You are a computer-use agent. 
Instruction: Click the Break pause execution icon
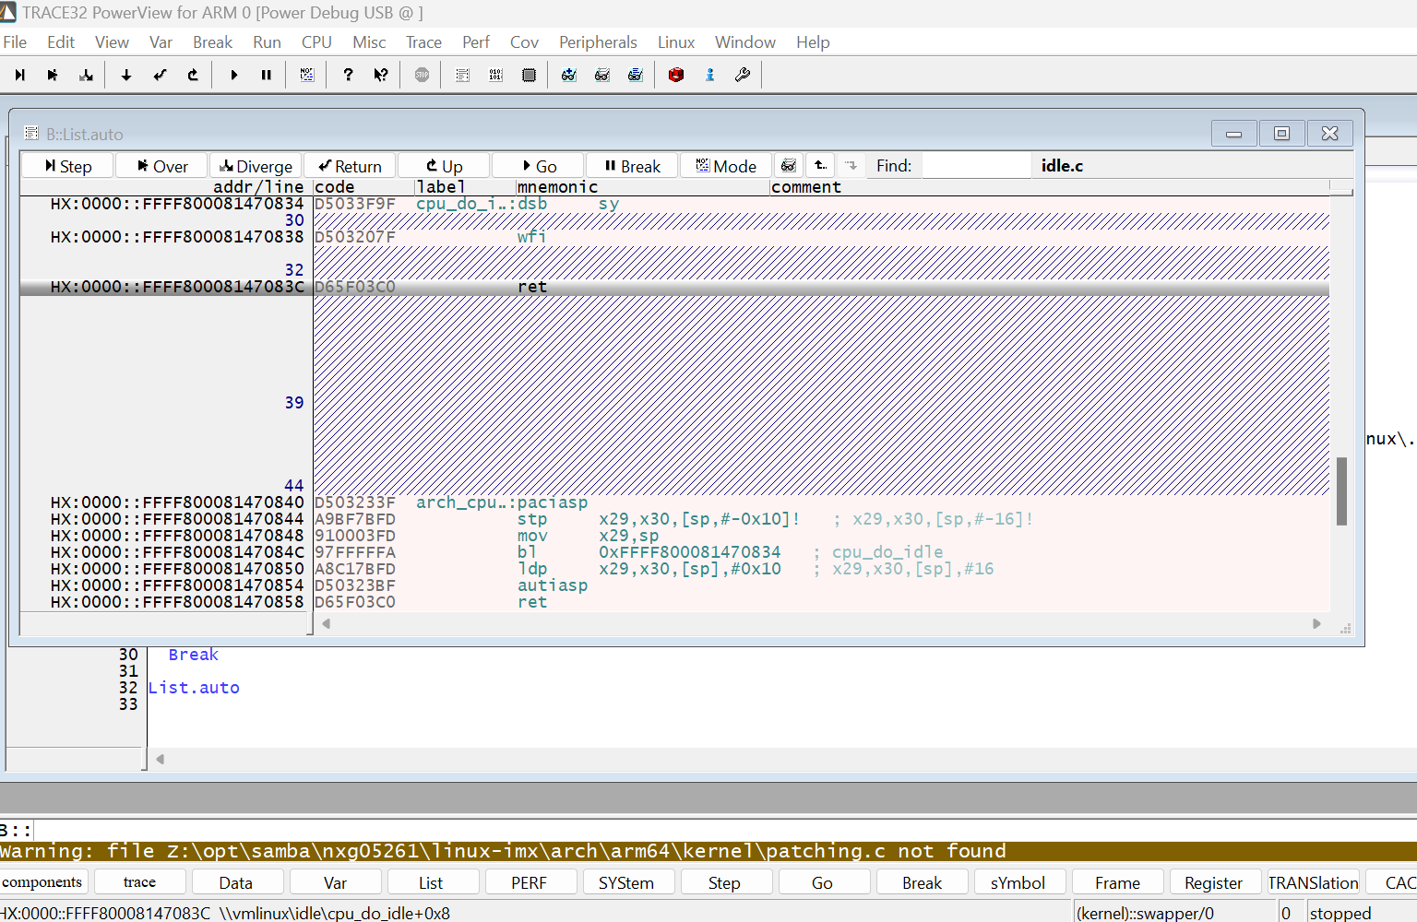[266, 75]
